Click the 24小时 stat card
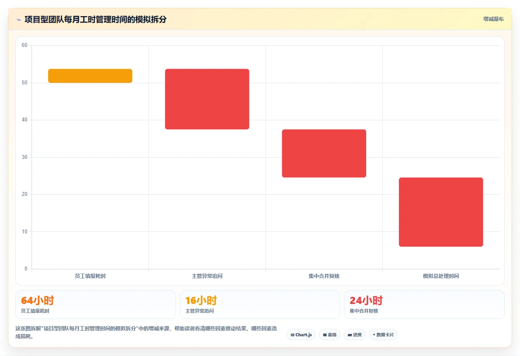This screenshot has height=356, width=520. tap(424, 304)
